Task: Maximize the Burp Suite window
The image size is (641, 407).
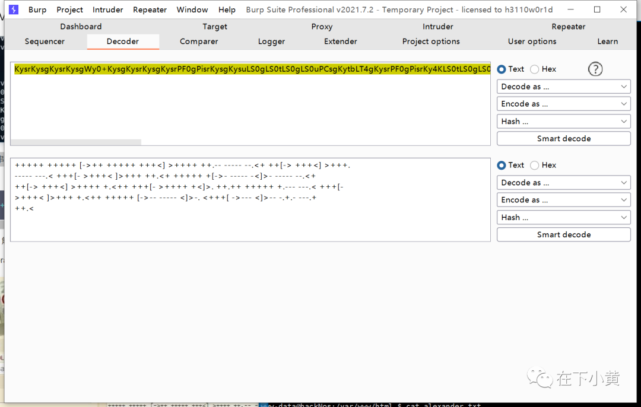Action: pyautogui.click(x=597, y=9)
